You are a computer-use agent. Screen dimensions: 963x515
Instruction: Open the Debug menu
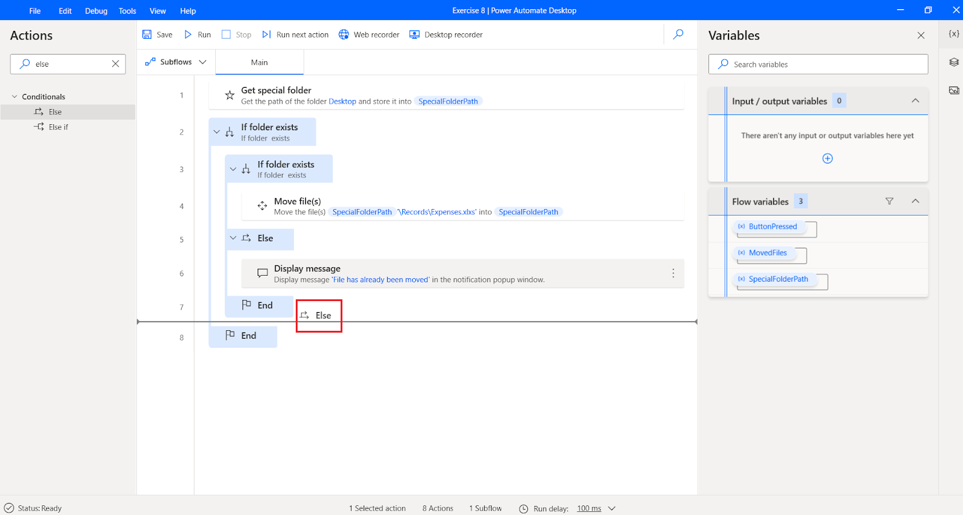[96, 10]
